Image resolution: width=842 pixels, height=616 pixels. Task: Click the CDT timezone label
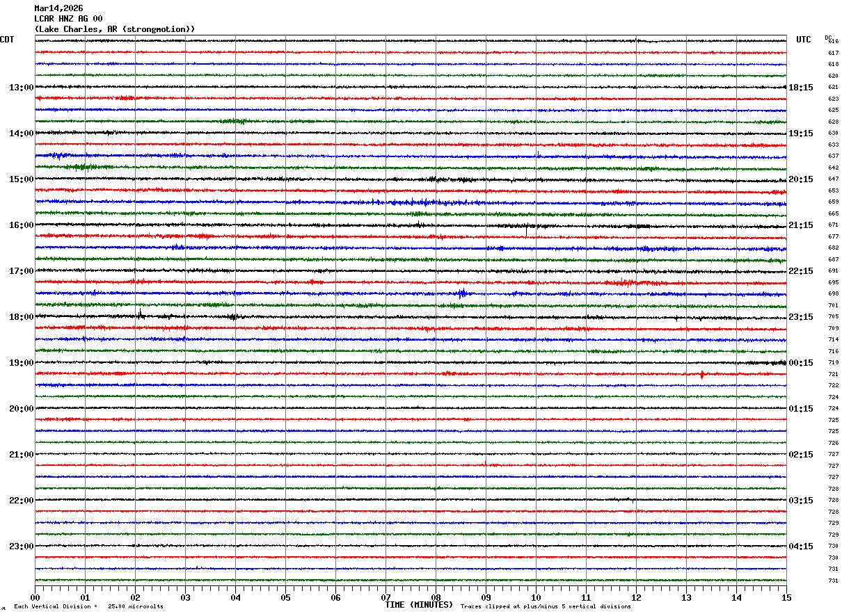click(7, 40)
